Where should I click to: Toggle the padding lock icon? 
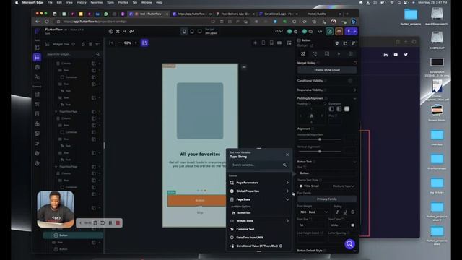(x=311, y=116)
